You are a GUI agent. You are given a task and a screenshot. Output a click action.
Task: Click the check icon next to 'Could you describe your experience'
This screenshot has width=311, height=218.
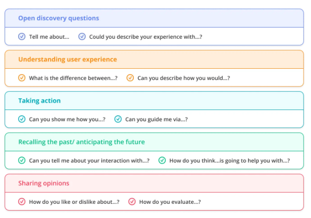tap(82, 36)
